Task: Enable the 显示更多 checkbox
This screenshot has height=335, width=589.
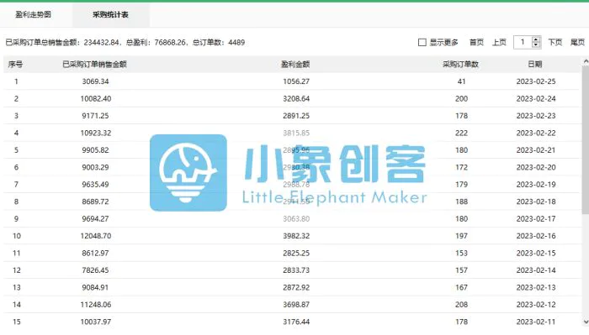Action: pos(422,42)
